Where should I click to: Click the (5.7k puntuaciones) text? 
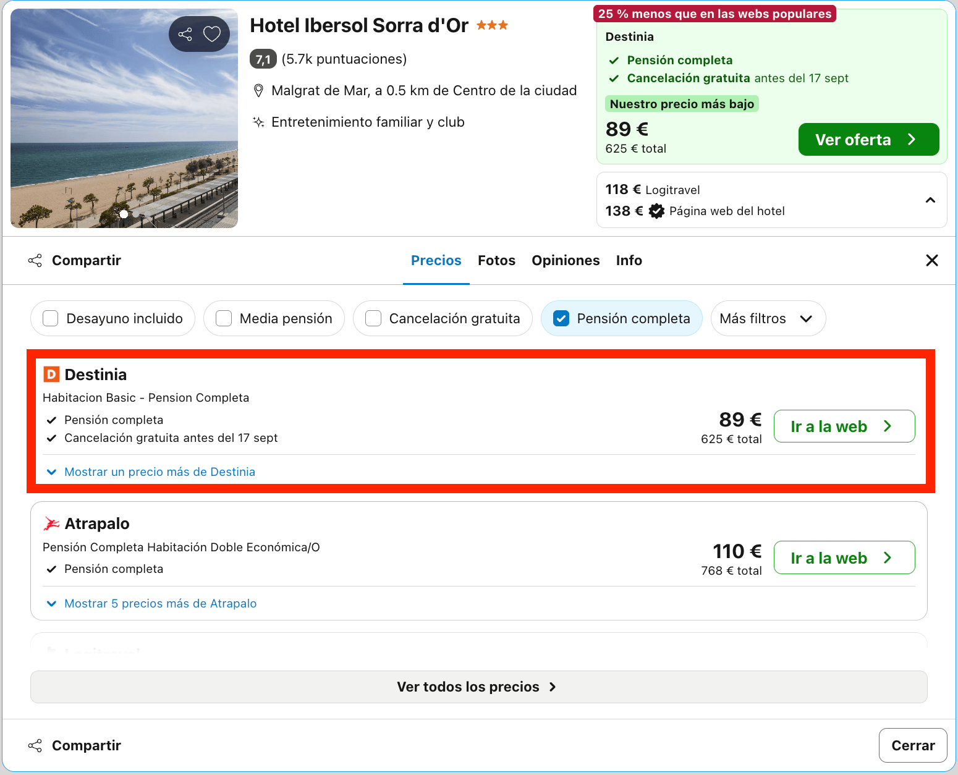344,59
